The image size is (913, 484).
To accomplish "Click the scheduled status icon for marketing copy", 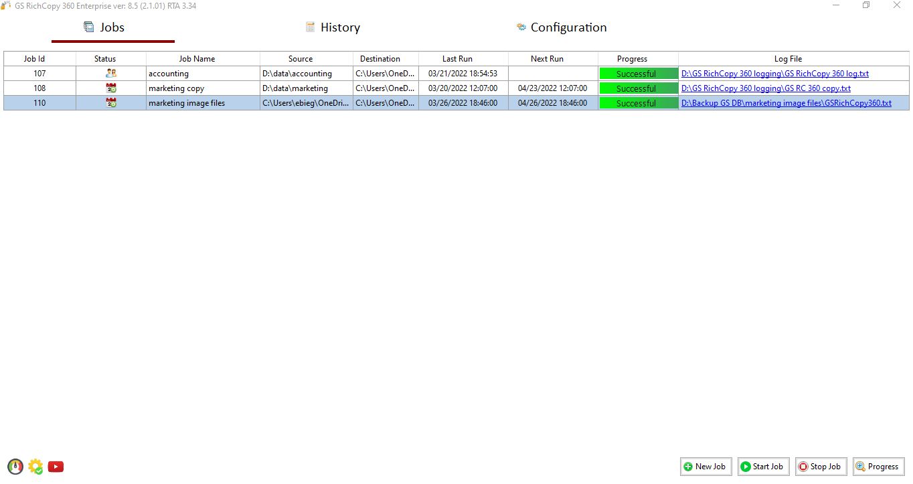I will 111,88.
